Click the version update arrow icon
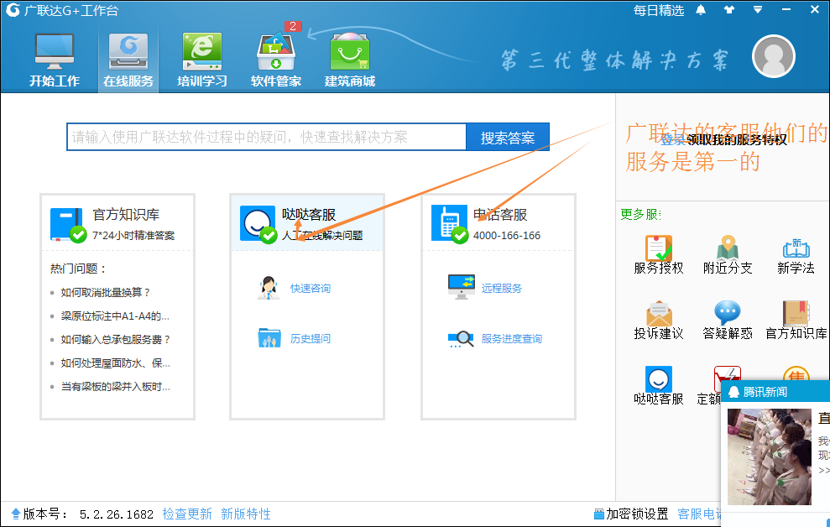 tap(15, 514)
